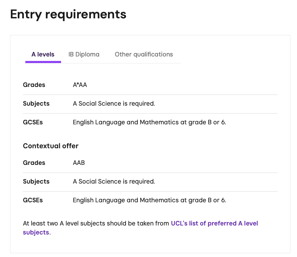The height and width of the screenshot is (257, 297).
Task: Click the Entry requirements heading
Action: (x=68, y=14)
